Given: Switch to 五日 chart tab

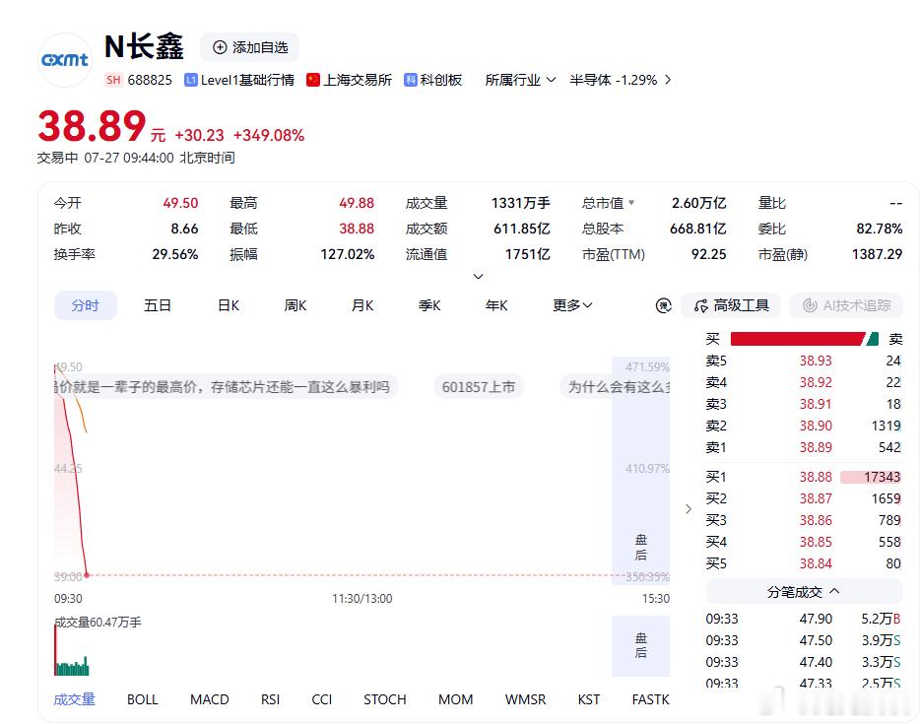Looking at the screenshot, I should pyautogui.click(x=158, y=305).
